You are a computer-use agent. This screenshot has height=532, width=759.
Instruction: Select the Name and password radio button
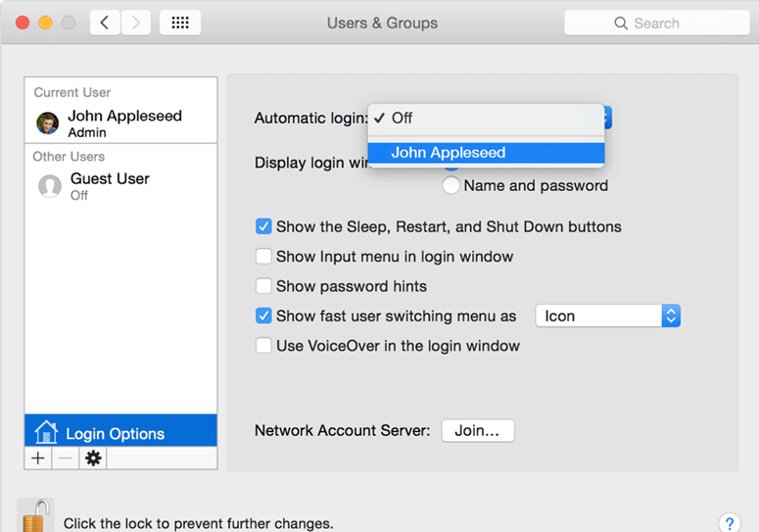pos(451,185)
